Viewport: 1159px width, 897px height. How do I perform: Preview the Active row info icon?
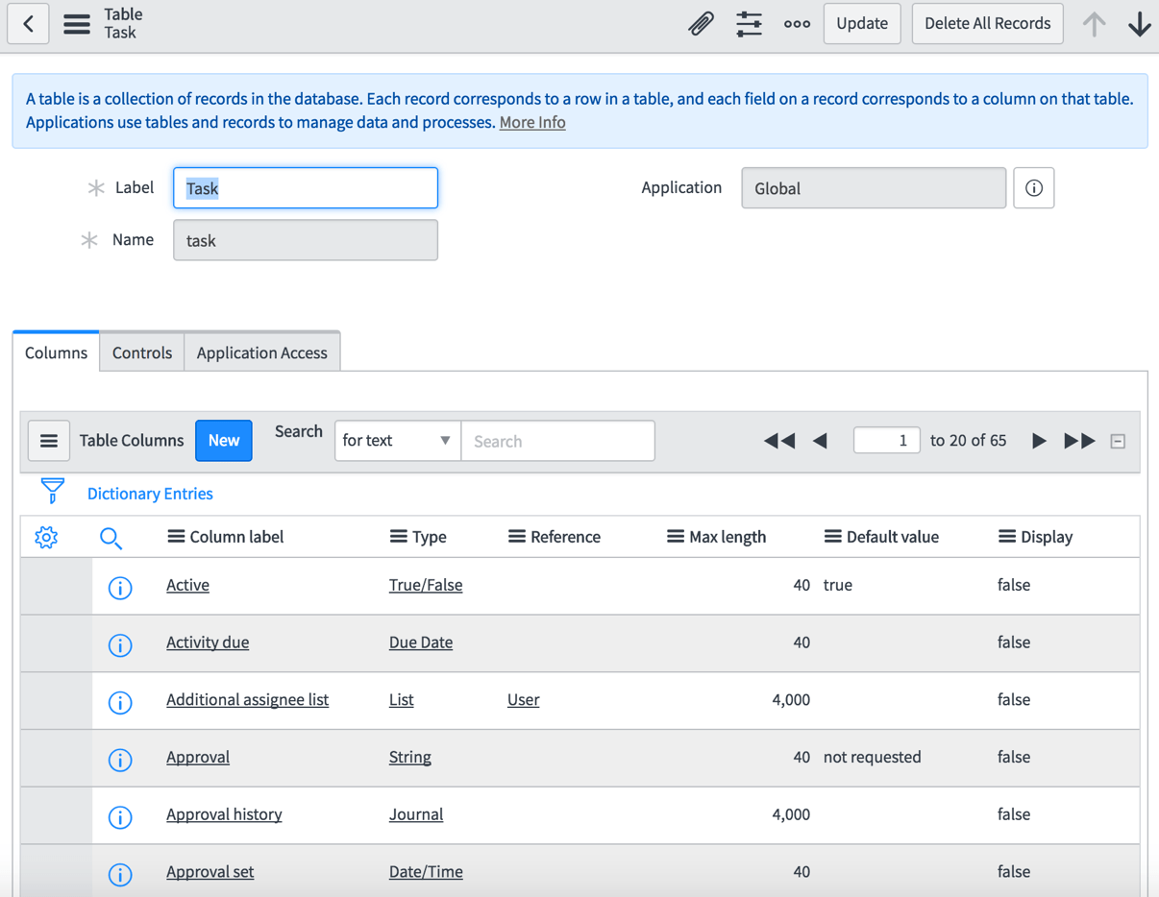pyautogui.click(x=120, y=588)
